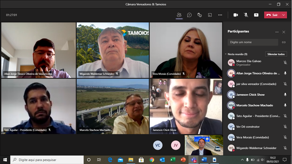The width and height of the screenshot is (292, 164).
Task: Close the Participantes panel
Action: click(284, 32)
